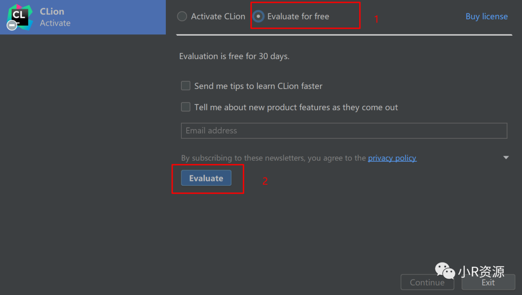Click the minus badge on CLion logo
The height and width of the screenshot is (295, 522).
12,25
